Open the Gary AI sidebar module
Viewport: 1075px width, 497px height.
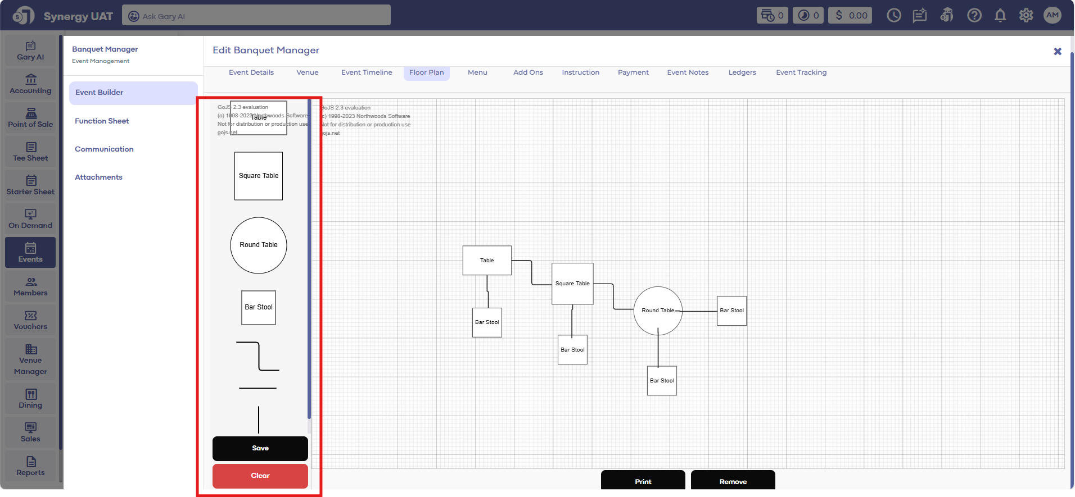pos(30,51)
